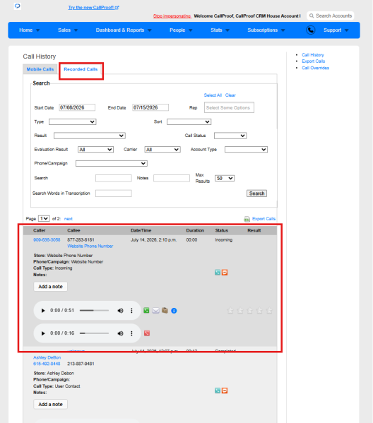Go to next page of calls
Viewport: 373px width, 423px height.
[x=69, y=219]
